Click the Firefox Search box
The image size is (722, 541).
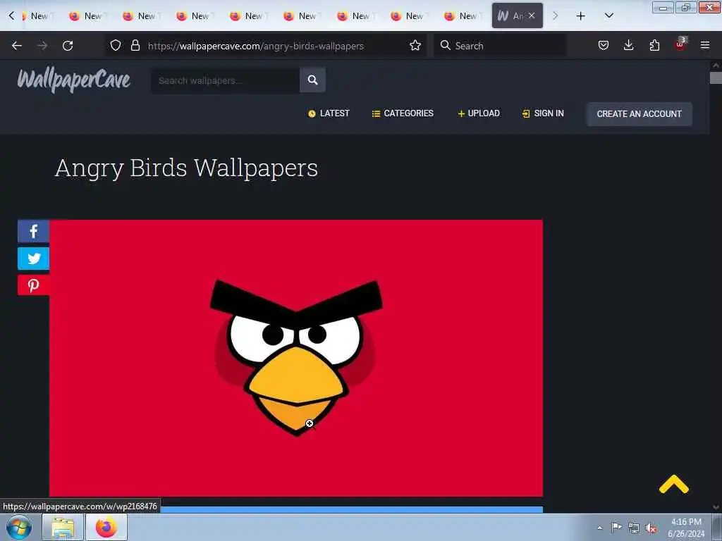click(x=500, y=46)
